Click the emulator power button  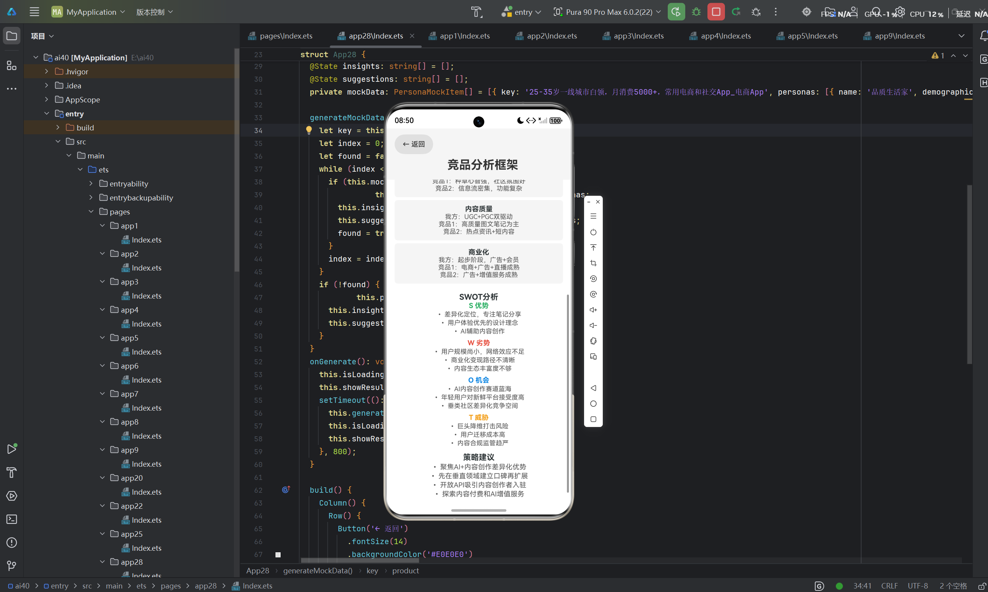click(x=593, y=232)
